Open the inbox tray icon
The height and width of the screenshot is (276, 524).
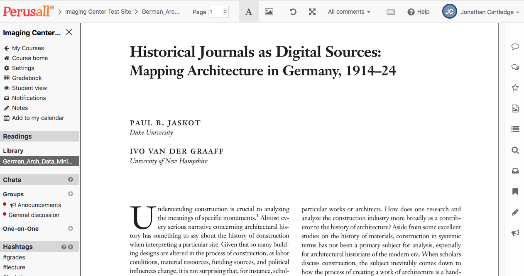pos(515,171)
